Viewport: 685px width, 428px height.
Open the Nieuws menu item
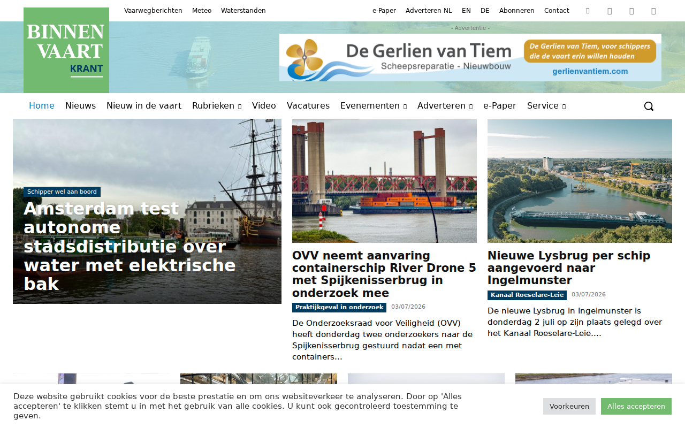tap(80, 106)
